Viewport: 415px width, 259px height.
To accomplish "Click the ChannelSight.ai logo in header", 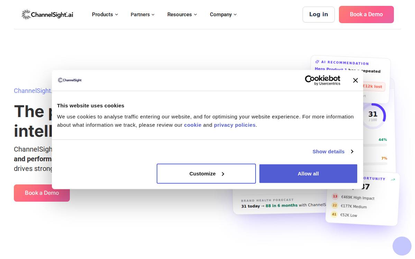I will [47, 15].
